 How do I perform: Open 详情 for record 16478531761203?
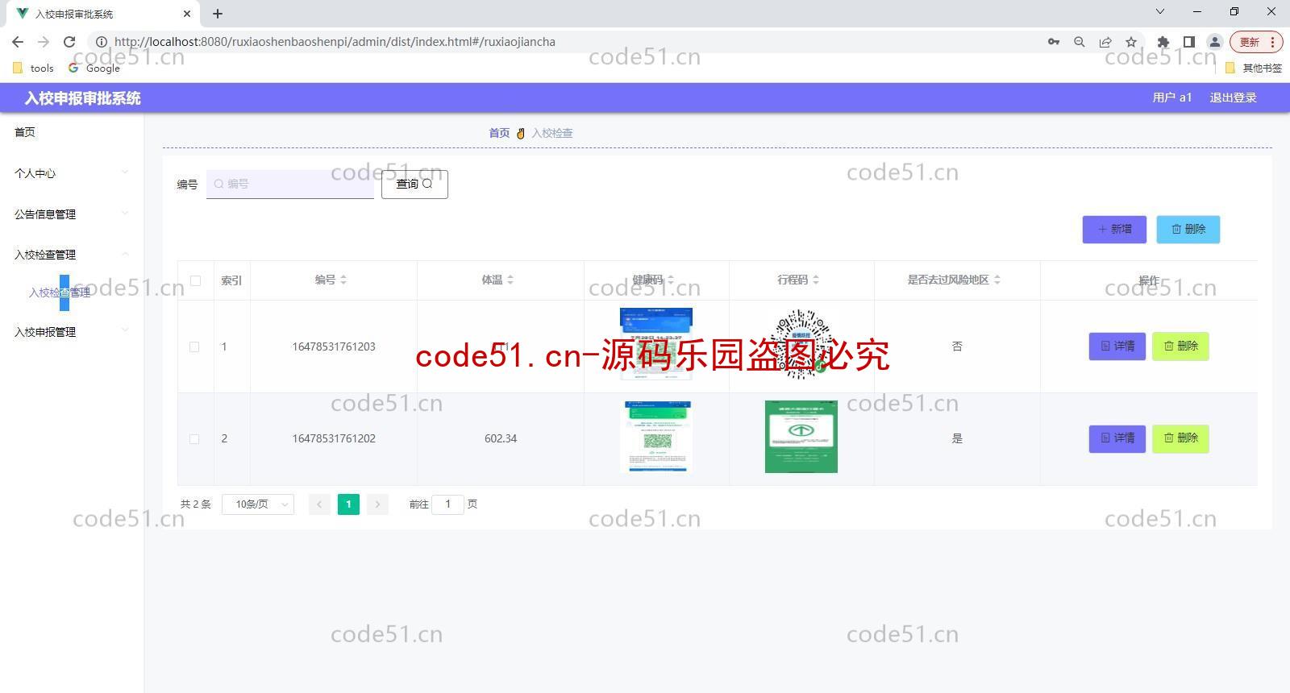1117,346
